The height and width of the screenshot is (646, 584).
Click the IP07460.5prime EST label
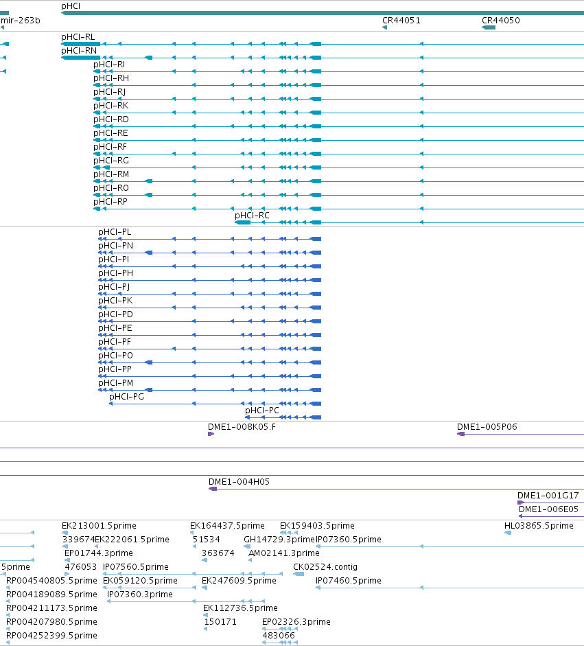pyautogui.click(x=349, y=581)
